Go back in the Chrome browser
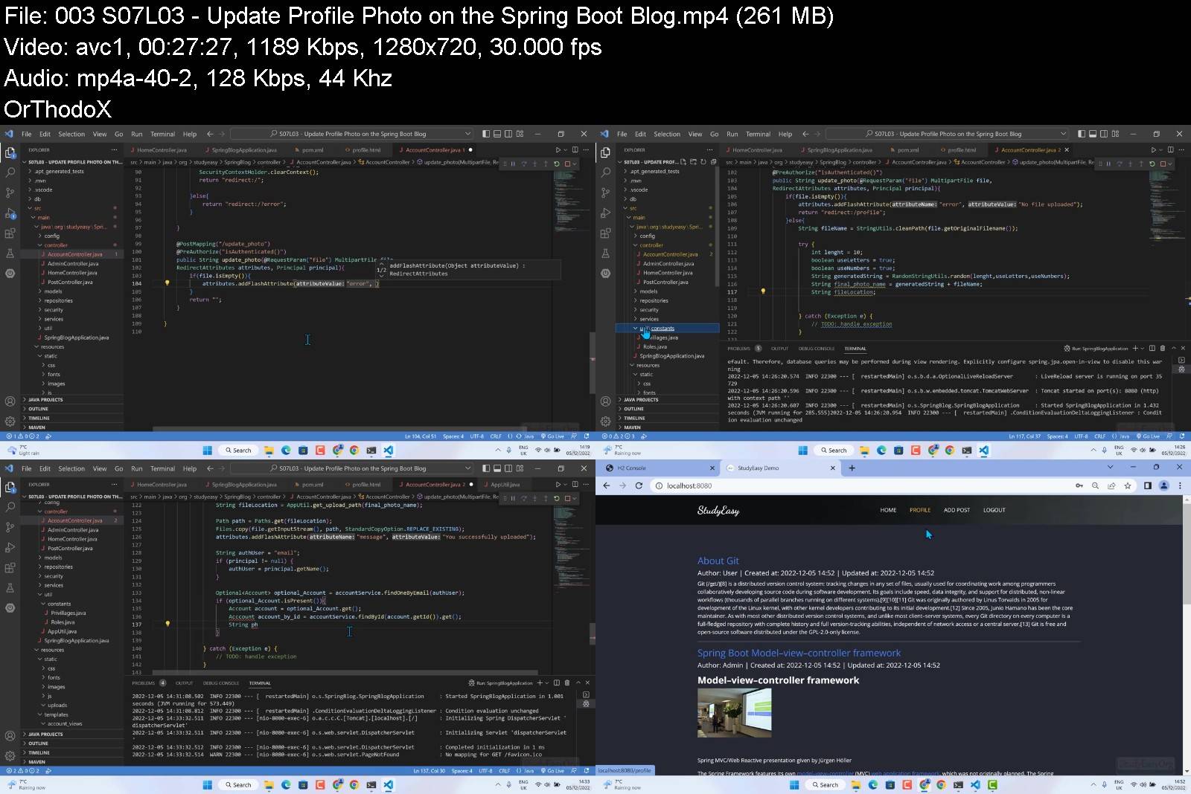Screen dimensions: 1191x794 606,485
